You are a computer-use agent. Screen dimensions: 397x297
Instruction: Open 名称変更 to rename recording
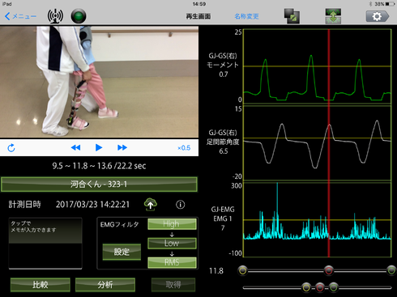click(246, 16)
